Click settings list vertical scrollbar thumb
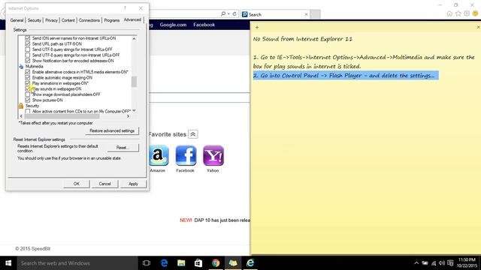 point(134,82)
